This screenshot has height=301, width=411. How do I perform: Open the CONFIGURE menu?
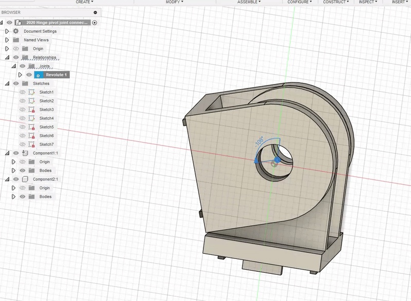tap(300, 2)
